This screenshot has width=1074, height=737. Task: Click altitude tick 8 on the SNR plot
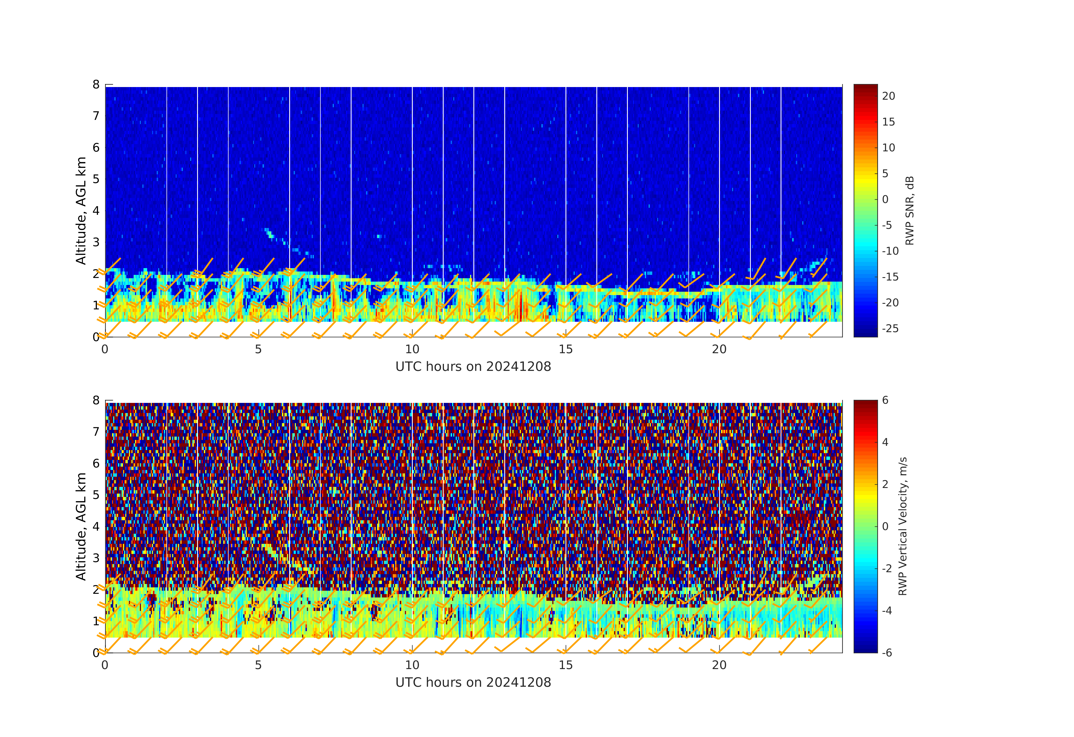pos(96,85)
